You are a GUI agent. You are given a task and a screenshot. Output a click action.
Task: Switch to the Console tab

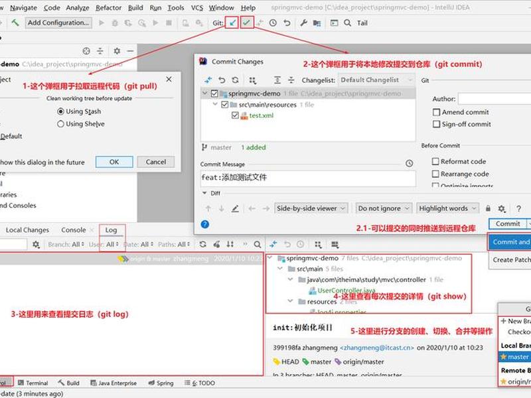click(x=74, y=230)
